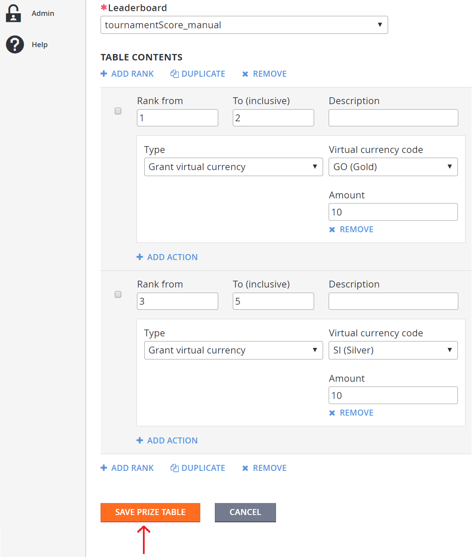Expand Type dropdown in first rank
This screenshot has height=557, width=475.
[233, 167]
